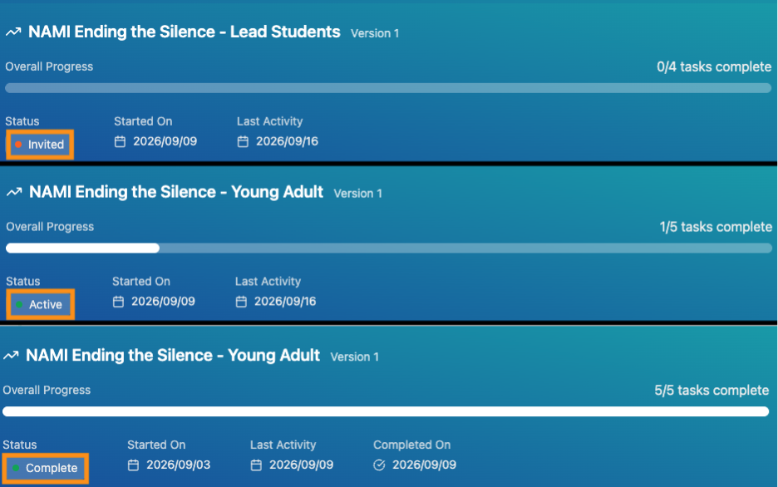Click the checkmark icon next to Completed On date
Screen dimensions: 778x487
point(379,465)
